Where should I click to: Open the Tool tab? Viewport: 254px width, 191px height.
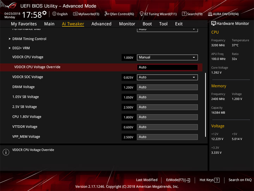click(163, 24)
